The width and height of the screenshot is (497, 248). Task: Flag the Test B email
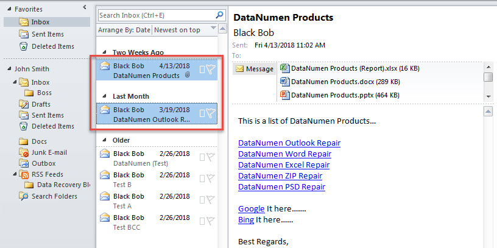pos(211,178)
